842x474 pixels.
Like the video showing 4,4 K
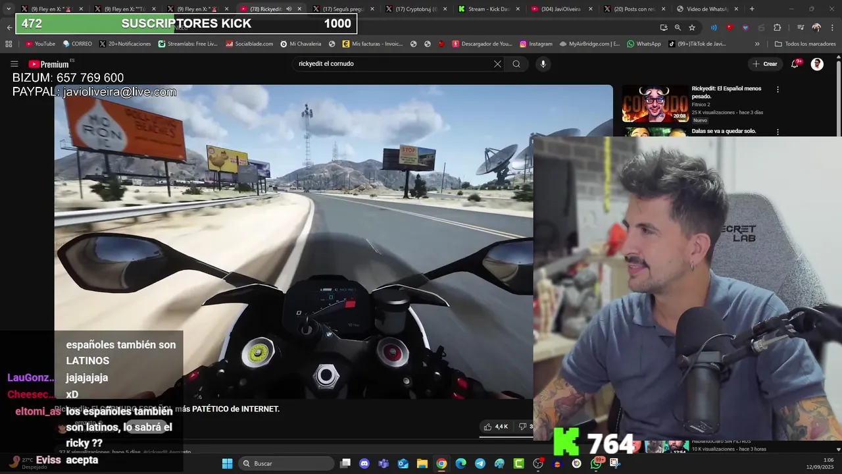(x=496, y=427)
